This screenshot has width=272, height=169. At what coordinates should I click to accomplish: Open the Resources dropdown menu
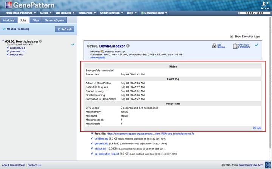87,13
